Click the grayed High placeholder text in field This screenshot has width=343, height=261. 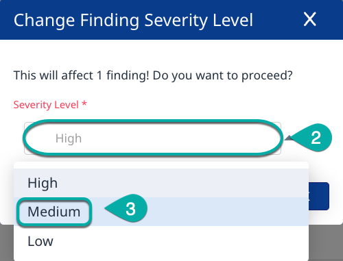[69, 138]
